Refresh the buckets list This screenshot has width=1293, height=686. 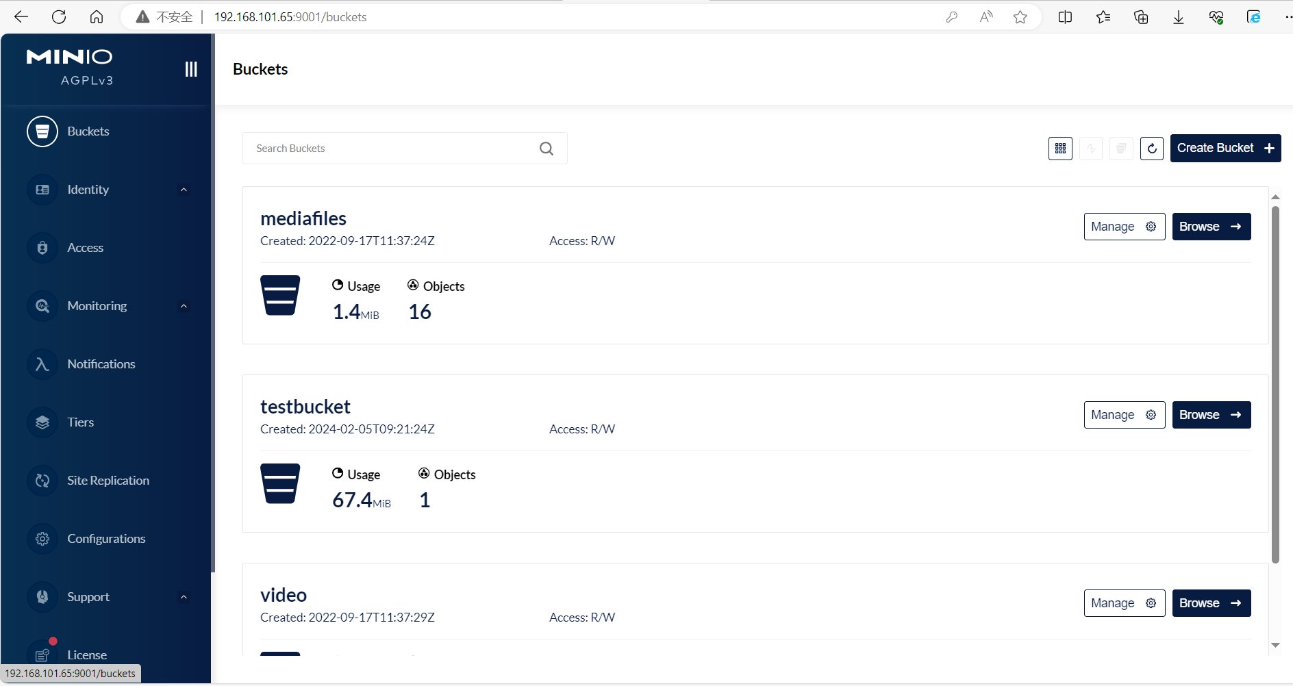[x=1152, y=149]
